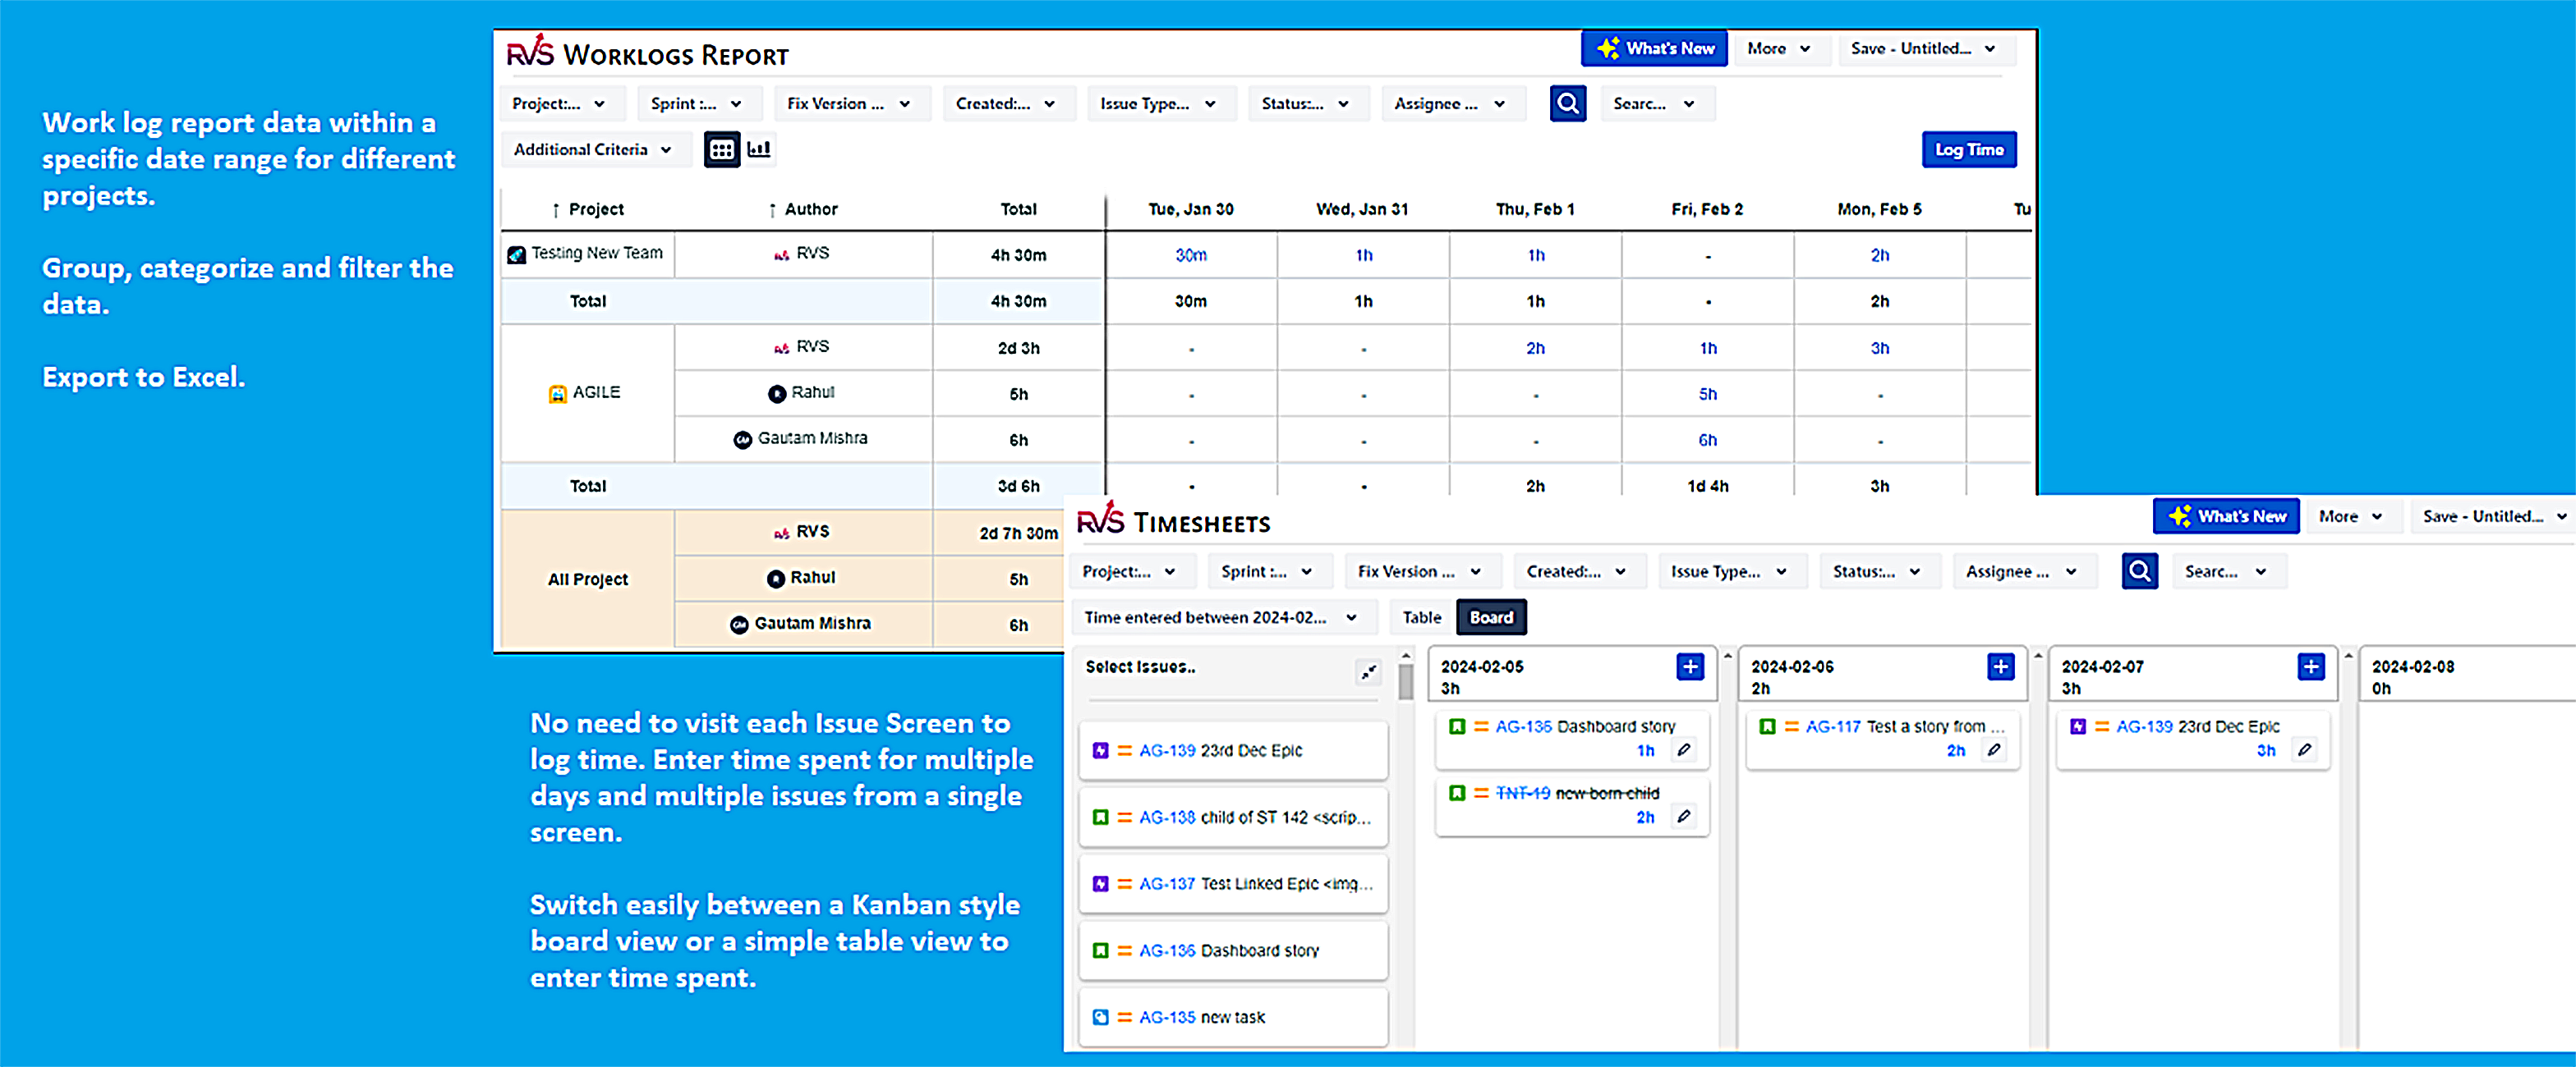
Task: Click the search magnifier icon in Worklogs Report
Action: click(x=1567, y=103)
